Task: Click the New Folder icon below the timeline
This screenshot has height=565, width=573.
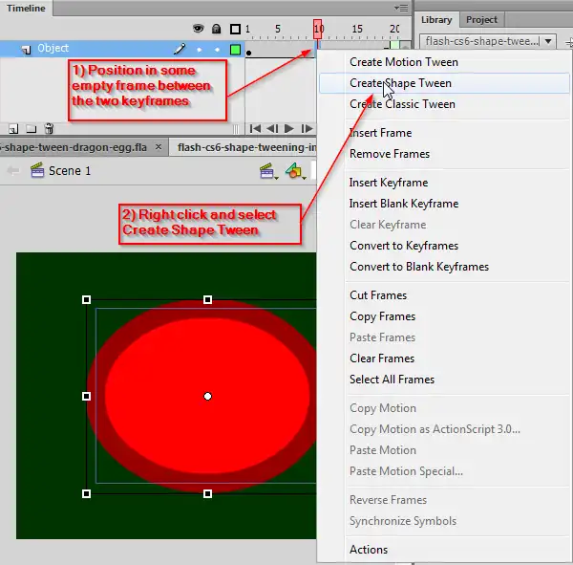Action: 32,128
